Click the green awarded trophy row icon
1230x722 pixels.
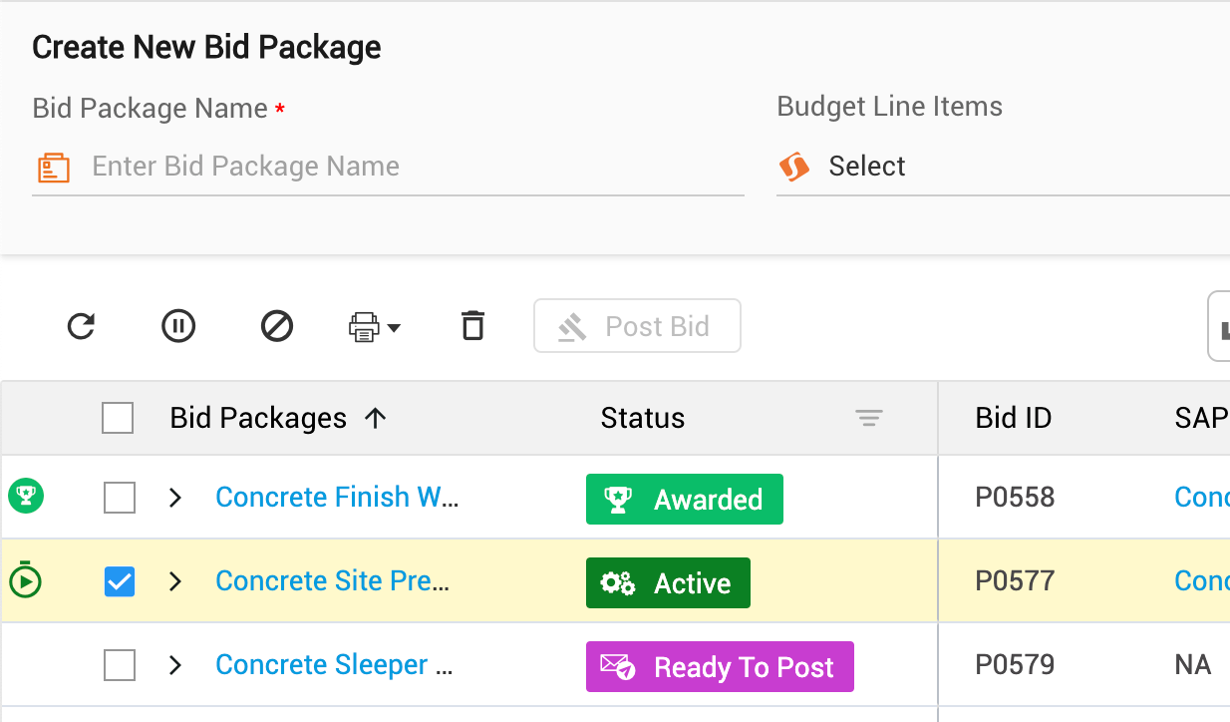[26, 496]
